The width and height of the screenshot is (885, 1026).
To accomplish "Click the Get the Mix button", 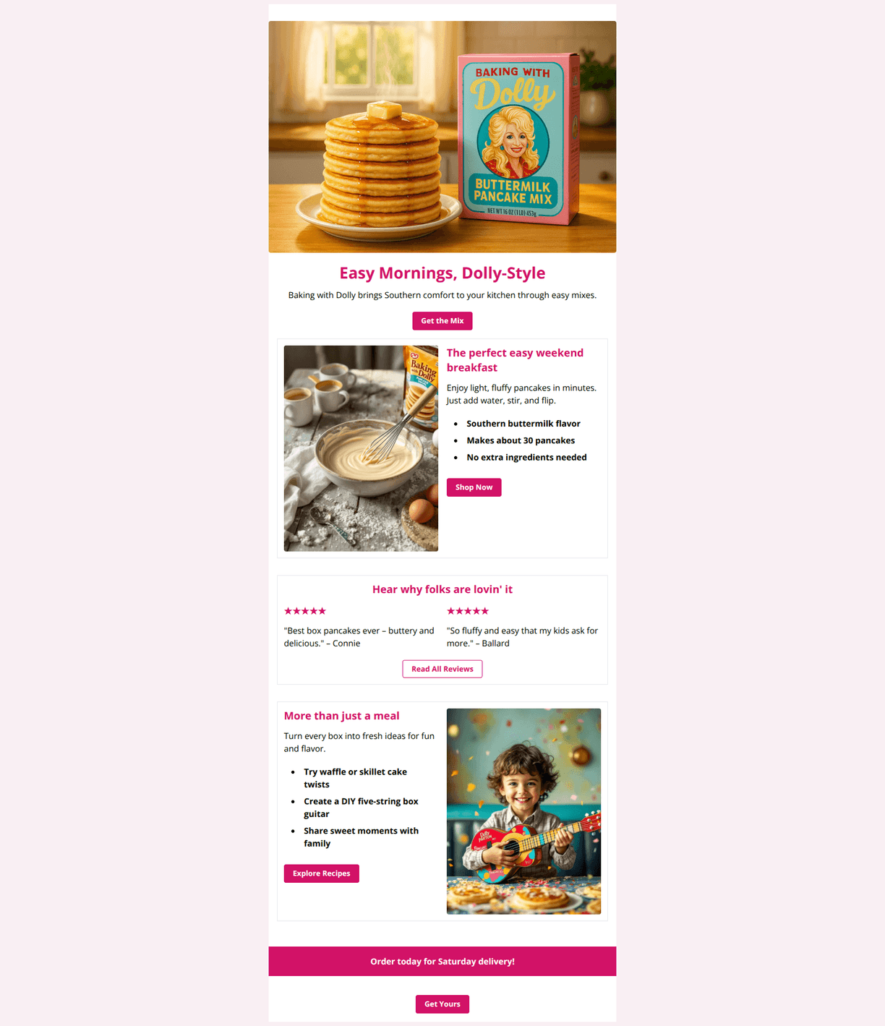I will (442, 321).
